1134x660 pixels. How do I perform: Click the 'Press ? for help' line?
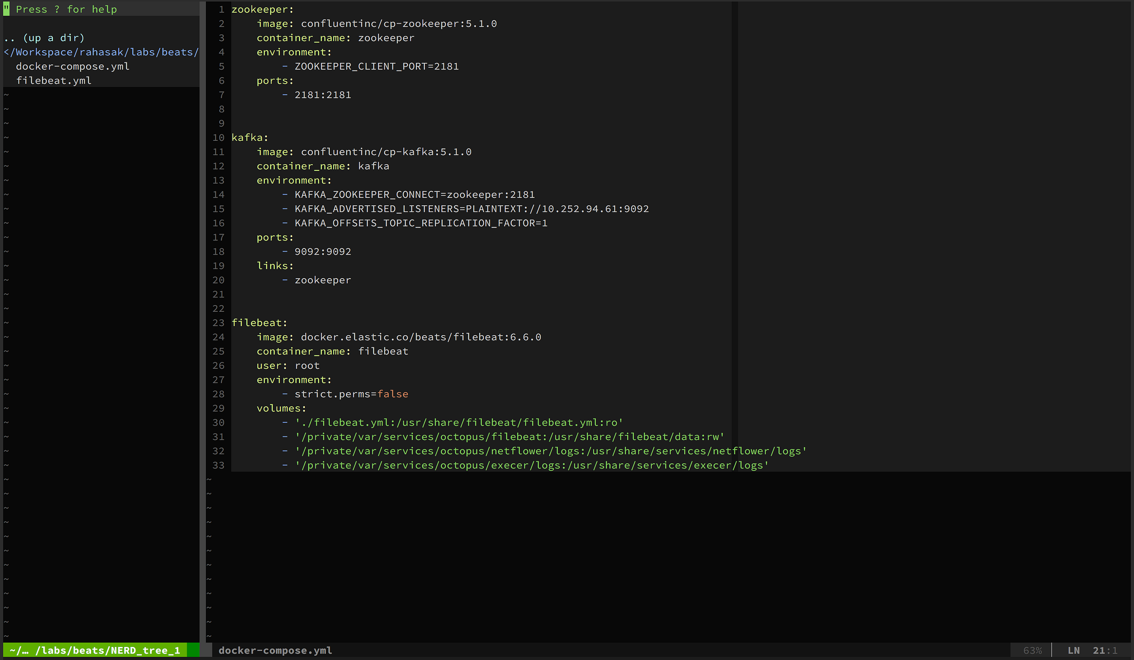tap(66, 10)
